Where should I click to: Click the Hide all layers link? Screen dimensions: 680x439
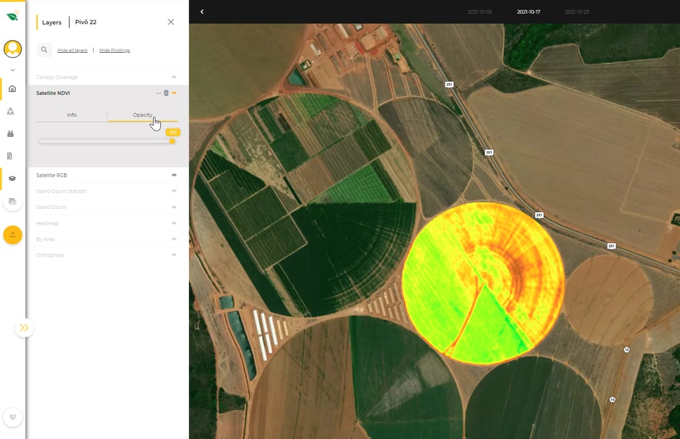[72, 49]
